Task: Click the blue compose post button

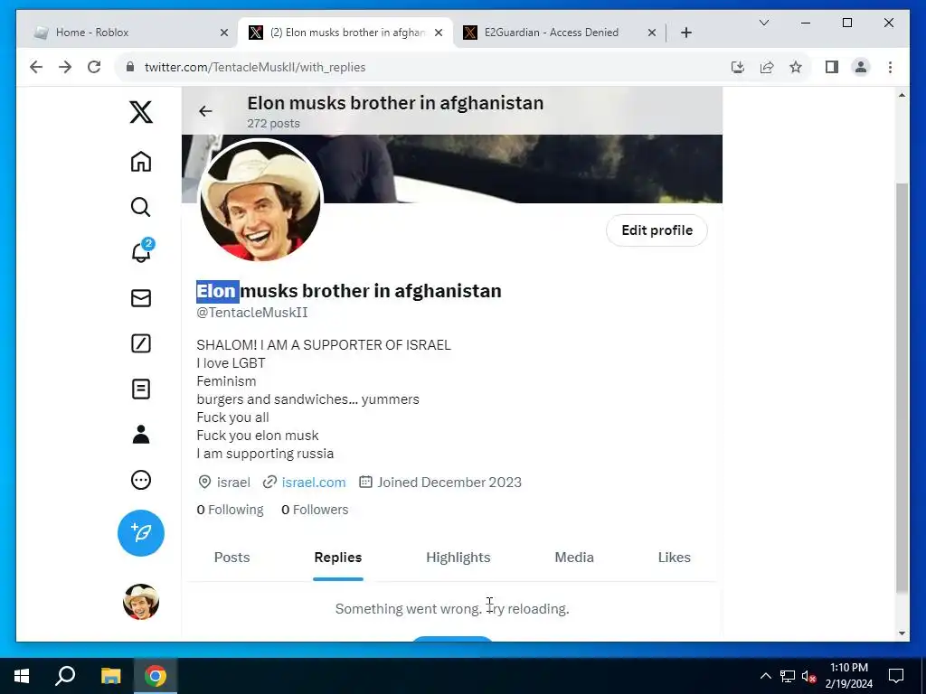Action: coord(140,533)
